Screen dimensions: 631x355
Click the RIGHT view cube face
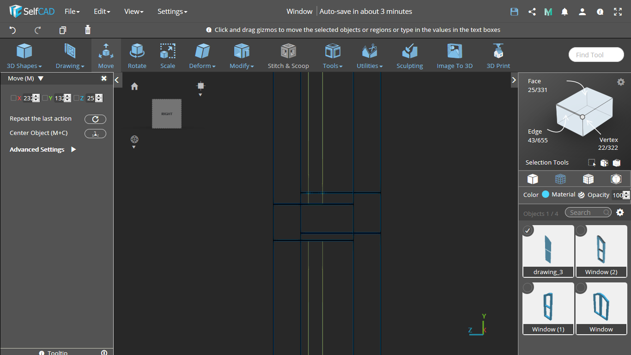(x=167, y=114)
